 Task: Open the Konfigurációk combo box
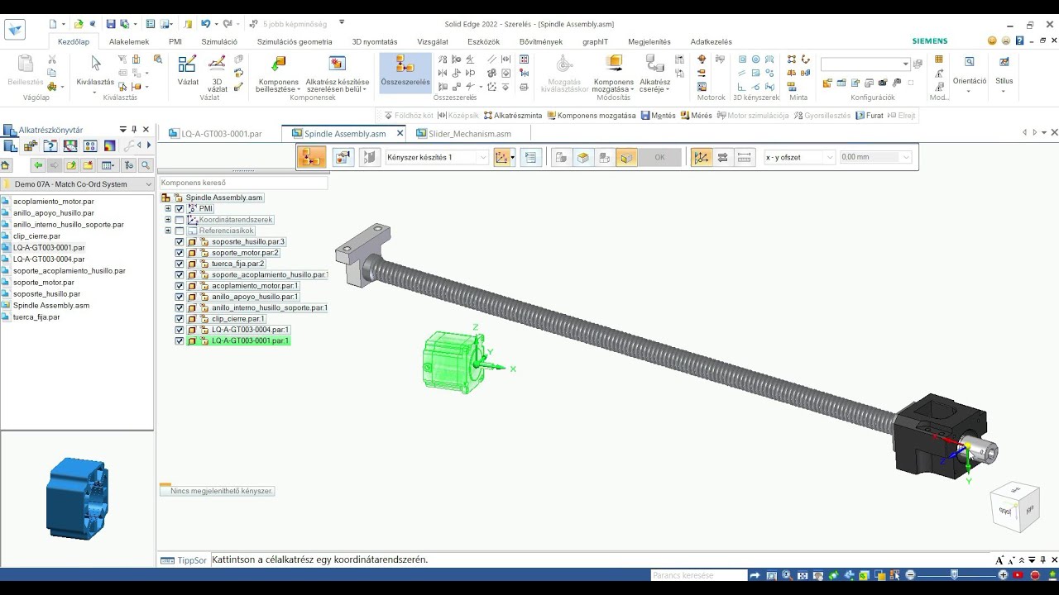tap(865, 64)
